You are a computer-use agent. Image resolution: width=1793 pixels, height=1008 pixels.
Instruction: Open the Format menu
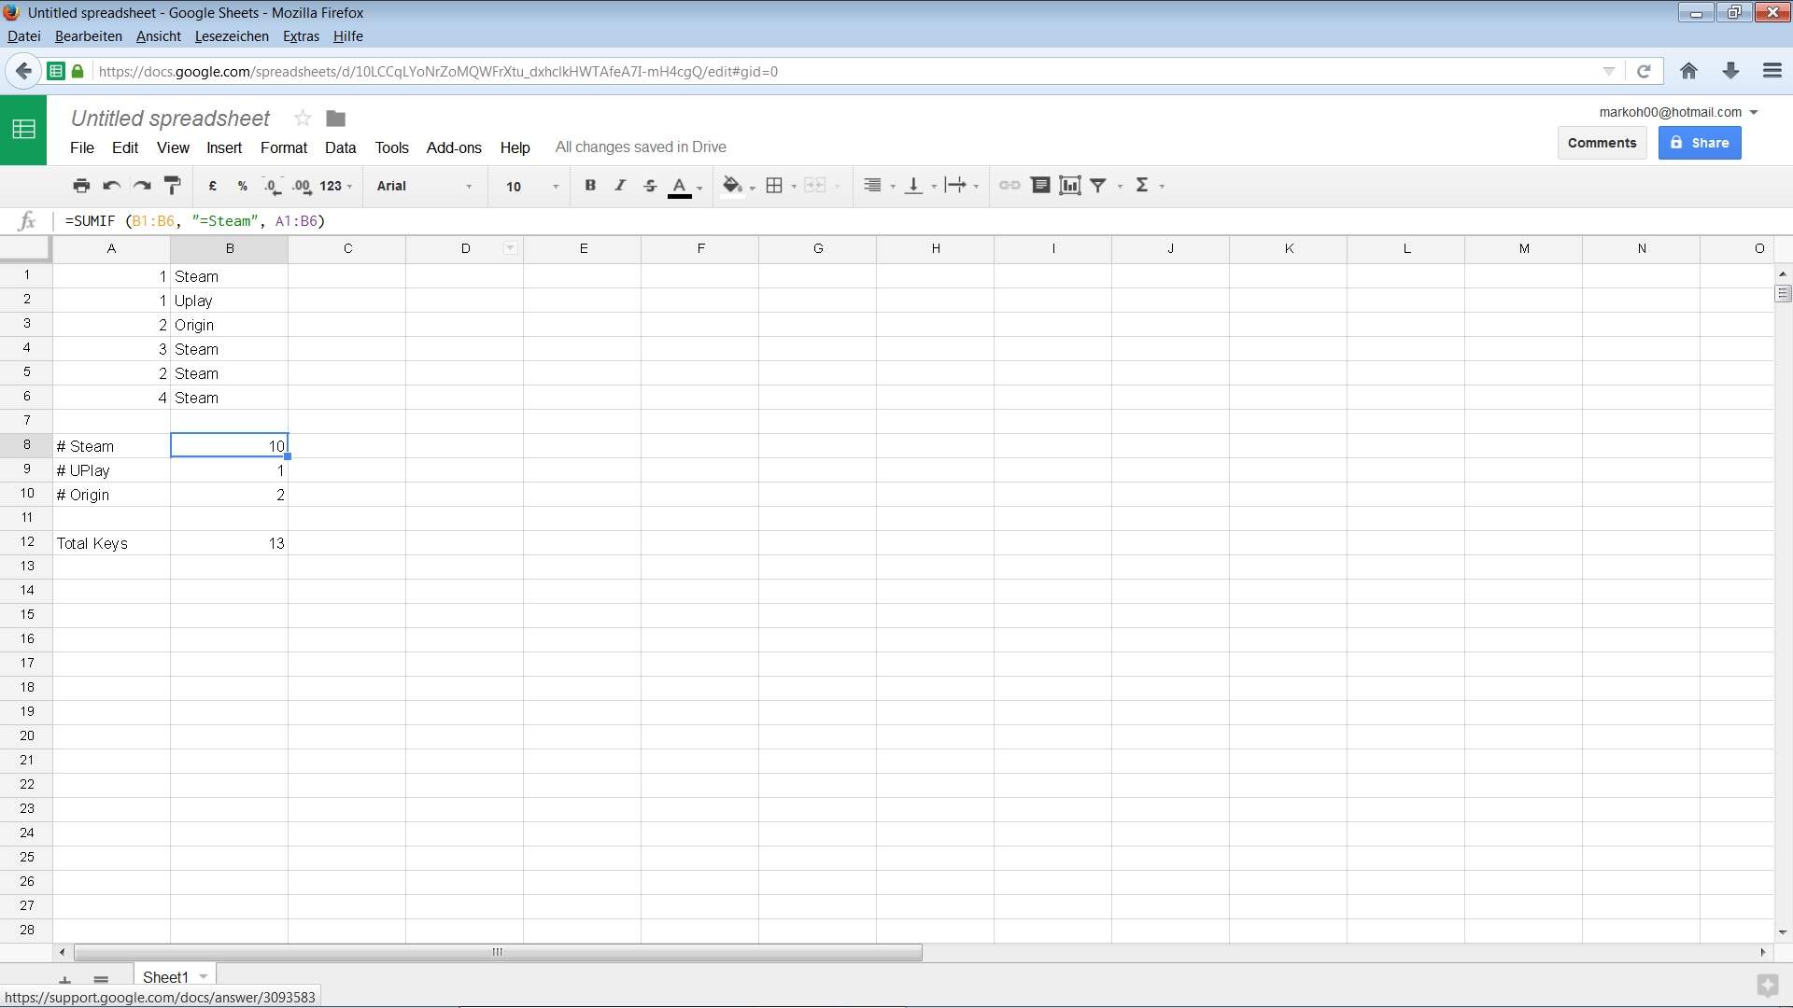pyautogui.click(x=283, y=147)
